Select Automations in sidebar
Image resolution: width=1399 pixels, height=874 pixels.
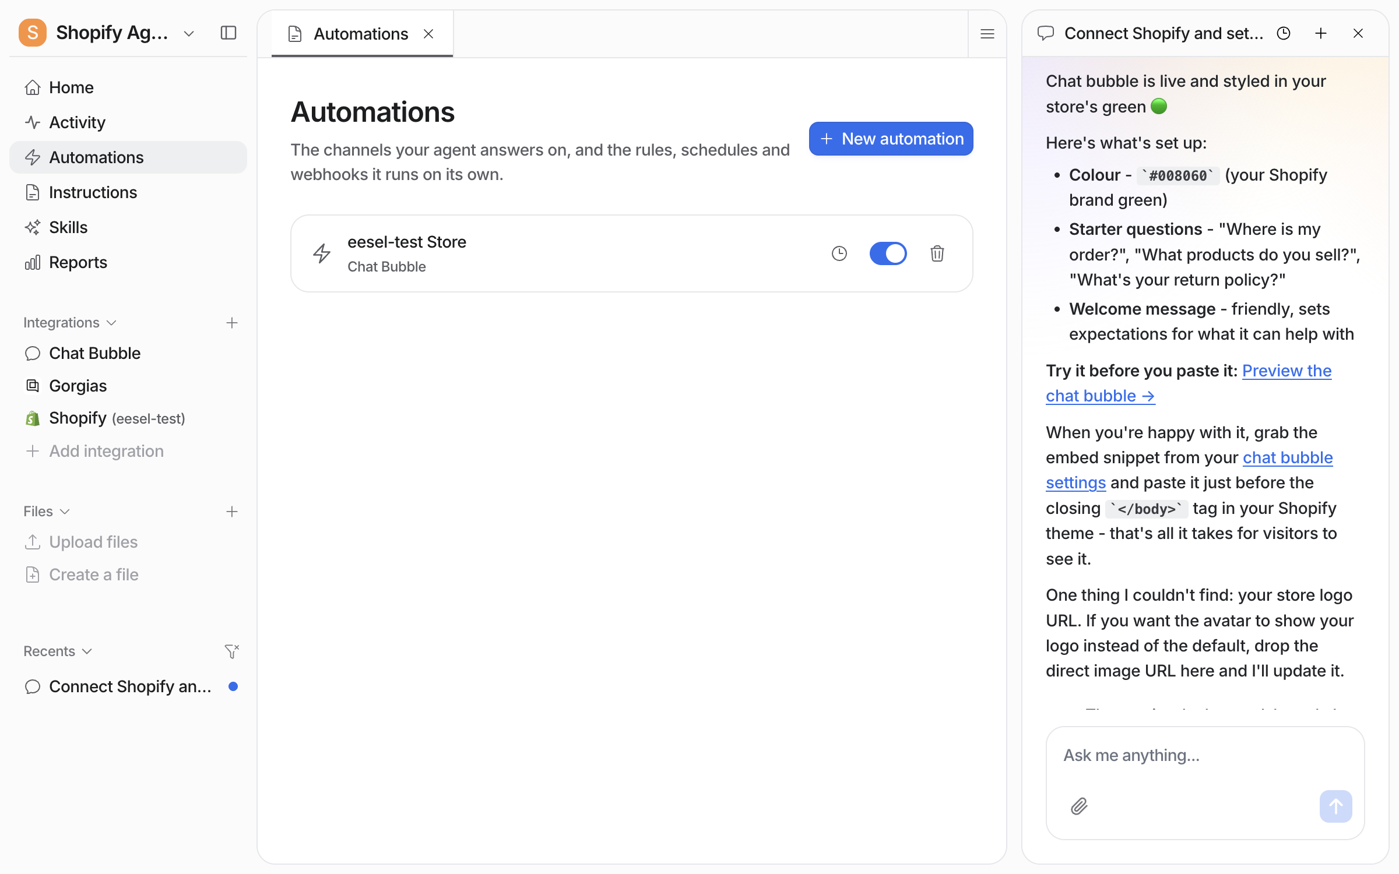pyautogui.click(x=128, y=157)
